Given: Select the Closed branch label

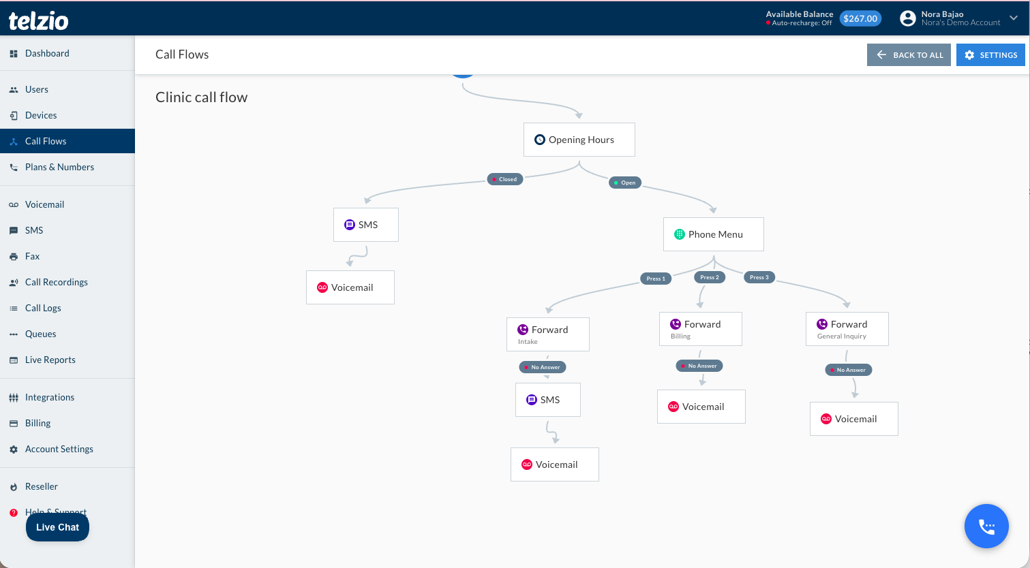Looking at the screenshot, I should tap(505, 179).
